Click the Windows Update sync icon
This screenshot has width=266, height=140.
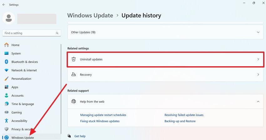click(x=7, y=137)
